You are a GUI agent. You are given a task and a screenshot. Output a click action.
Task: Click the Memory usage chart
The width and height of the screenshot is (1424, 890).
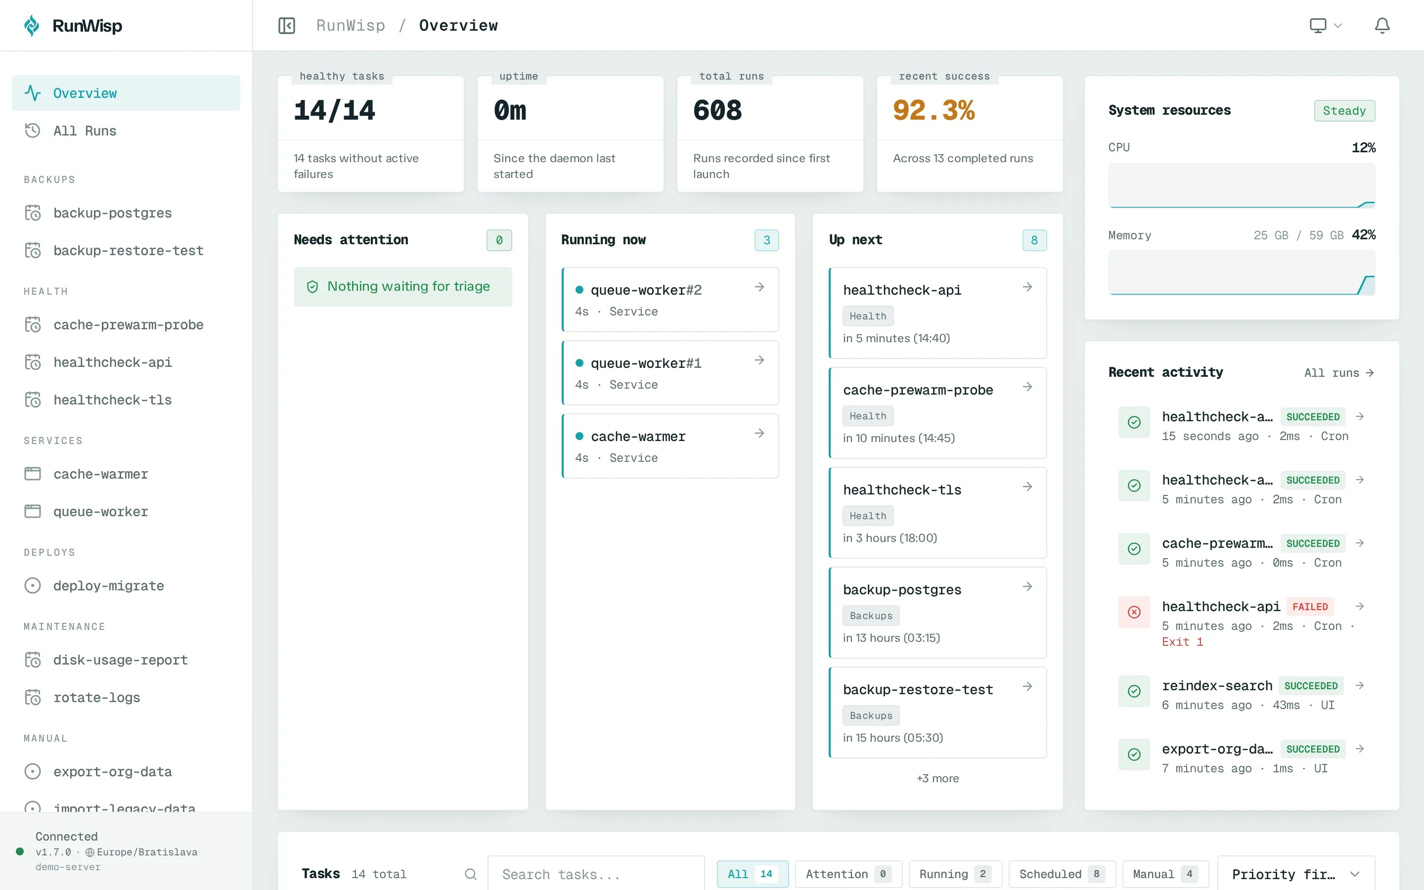(x=1242, y=272)
